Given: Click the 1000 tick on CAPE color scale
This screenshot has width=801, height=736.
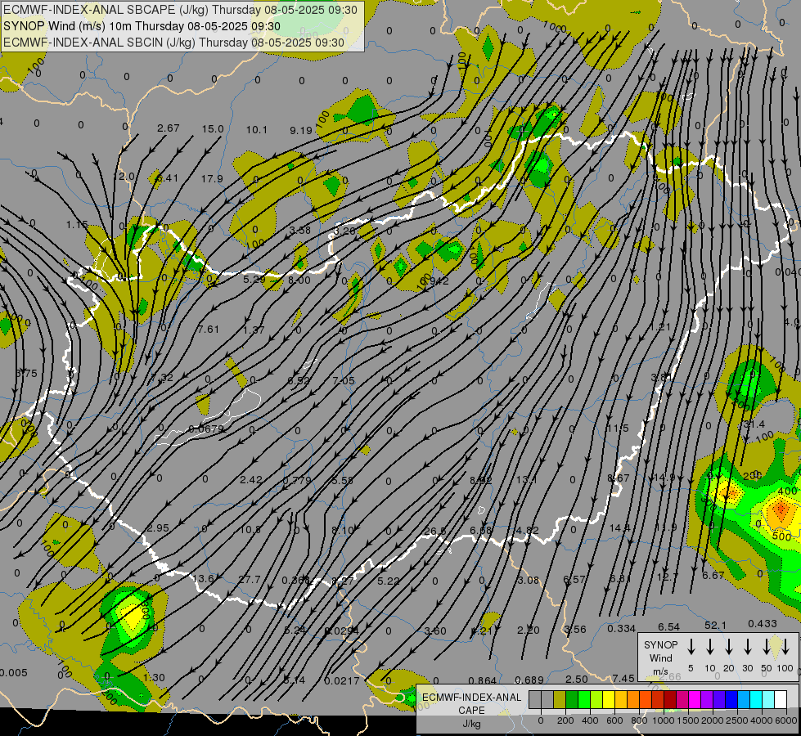Looking at the screenshot, I should point(664,720).
